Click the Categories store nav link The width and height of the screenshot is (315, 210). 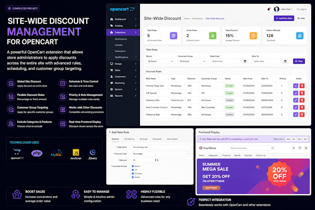(213, 155)
